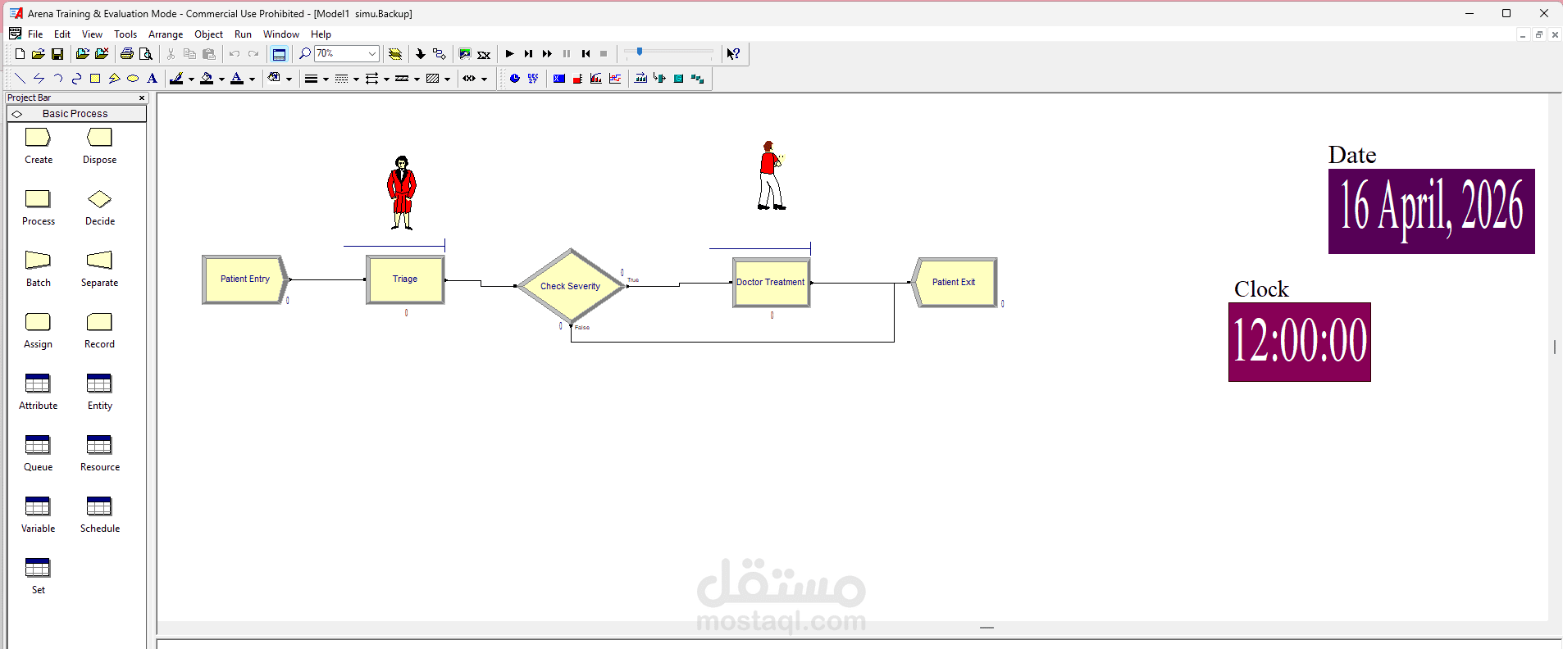
Task: Pick the Separate module from panel
Action: (x=100, y=269)
